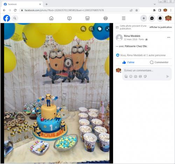Open Chrome three-dot menu

[171, 10]
